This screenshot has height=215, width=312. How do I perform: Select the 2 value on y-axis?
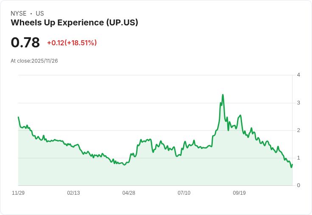(298, 130)
